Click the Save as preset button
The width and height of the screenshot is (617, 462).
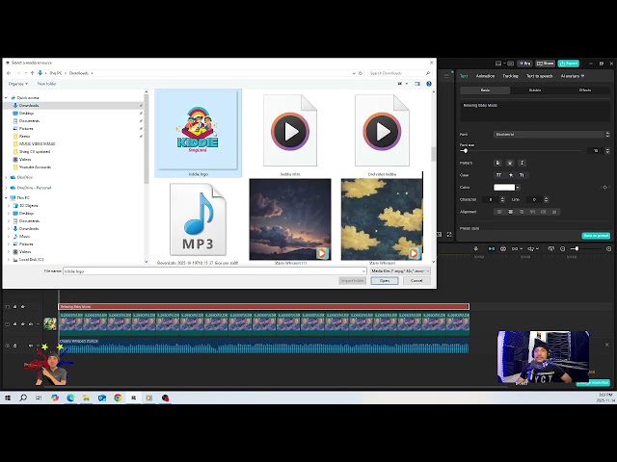tap(596, 235)
